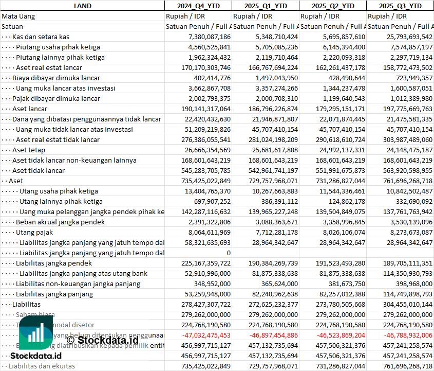The image size is (434, 371).
Task: Click the Liabilitas dan ekuitas row label
Action: pyautogui.click(x=42, y=366)
